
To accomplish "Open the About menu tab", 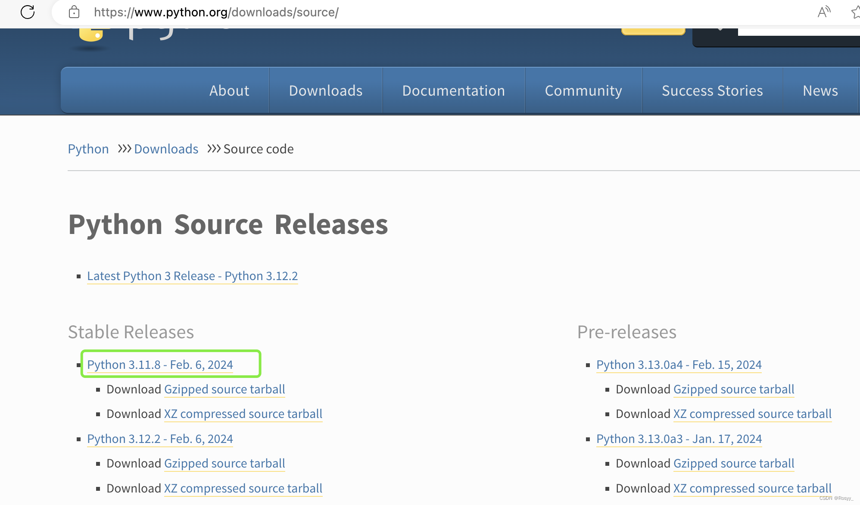I will [229, 90].
